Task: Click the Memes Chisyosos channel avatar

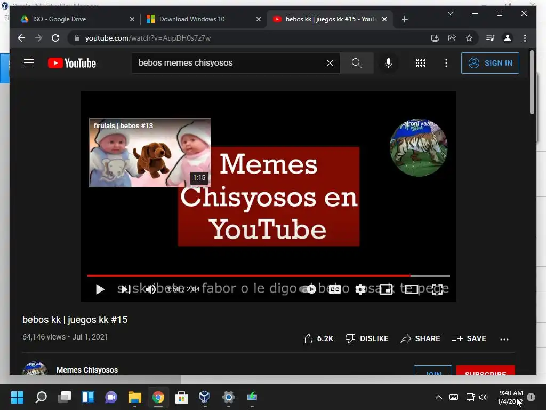Action: [x=35, y=368]
